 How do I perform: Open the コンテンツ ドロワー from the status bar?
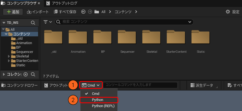(x=20, y=85)
